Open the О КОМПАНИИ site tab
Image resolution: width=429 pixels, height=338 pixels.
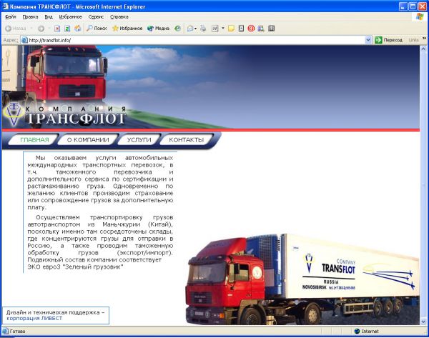(88, 140)
